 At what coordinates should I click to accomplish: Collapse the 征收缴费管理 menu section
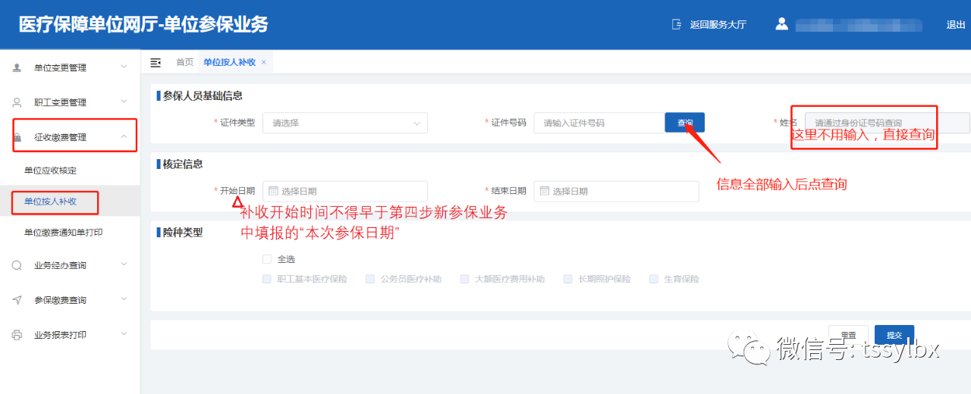[124, 137]
